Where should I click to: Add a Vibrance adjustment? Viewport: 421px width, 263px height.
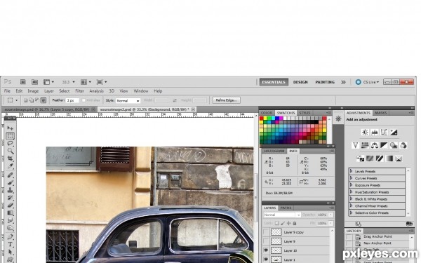[x=355, y=145]
